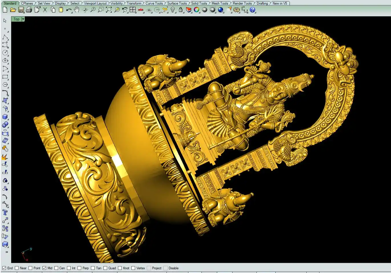Uncheck the Mid object snap checkbox
Screen dimensions: 391x273
pos(44,268)
